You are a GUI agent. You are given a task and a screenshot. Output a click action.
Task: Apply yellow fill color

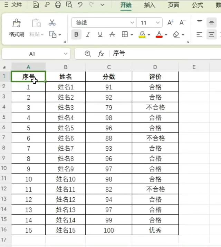[x=142, y=34]
